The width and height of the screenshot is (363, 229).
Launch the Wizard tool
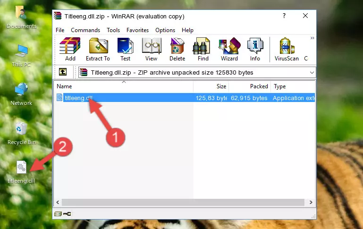click(x=229, y=49)
